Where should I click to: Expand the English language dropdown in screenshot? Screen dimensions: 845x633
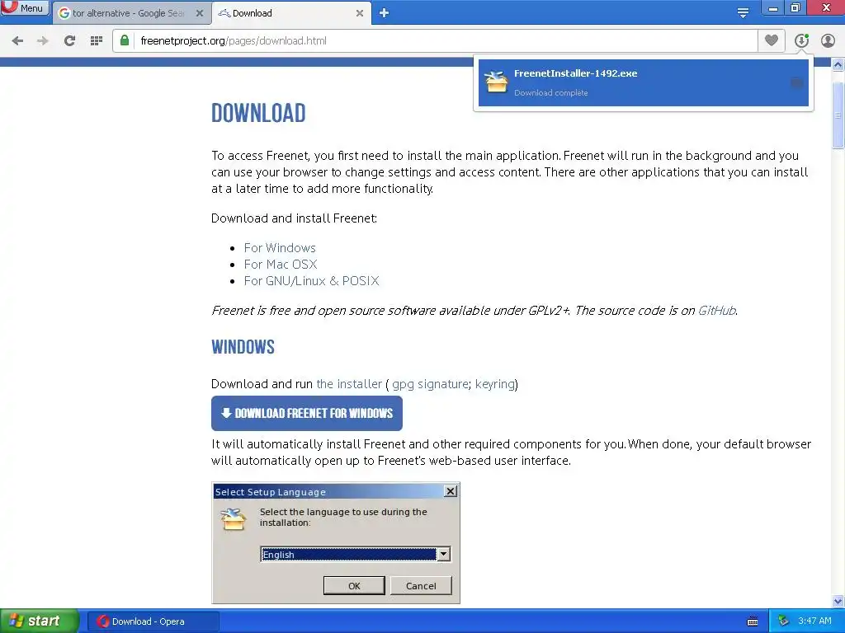(443, 554)
